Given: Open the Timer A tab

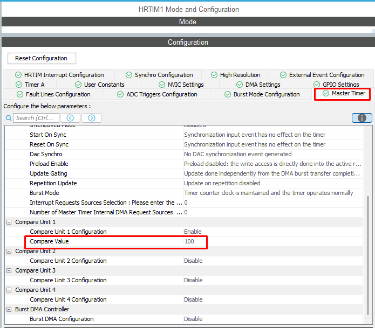Looking at the screenshot, I should [30, 85].
